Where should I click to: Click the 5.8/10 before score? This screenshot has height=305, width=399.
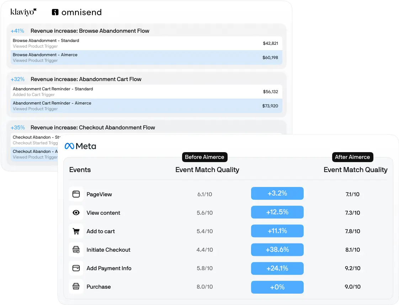(x=204, y=268)
